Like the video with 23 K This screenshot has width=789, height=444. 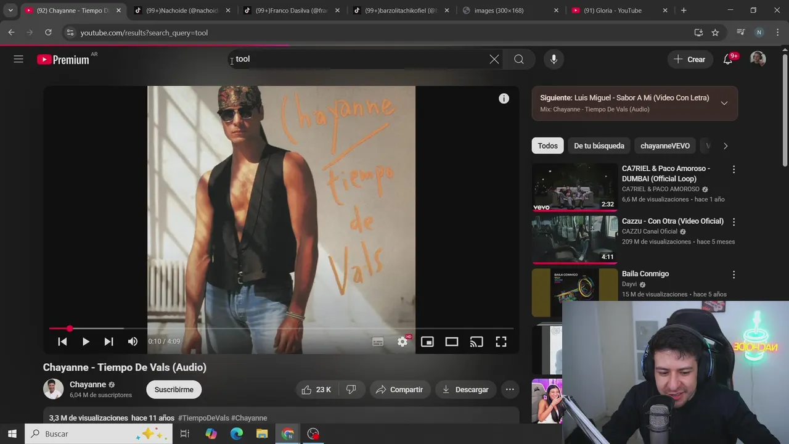[316, 390]
